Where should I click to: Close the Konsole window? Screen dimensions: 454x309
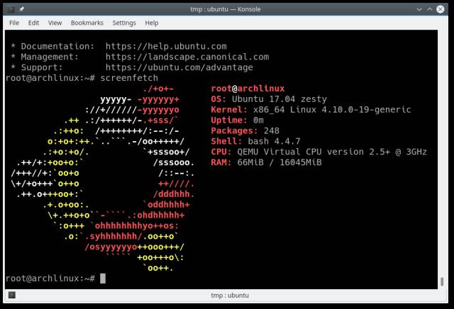coord(441,9)
